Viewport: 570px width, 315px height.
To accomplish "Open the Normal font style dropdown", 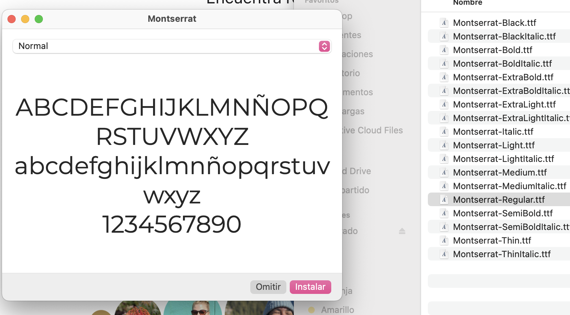I will click(172, 46).
